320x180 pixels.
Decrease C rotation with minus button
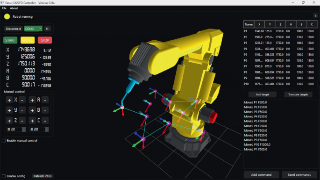pyautogui.click(x=45, y=121)
